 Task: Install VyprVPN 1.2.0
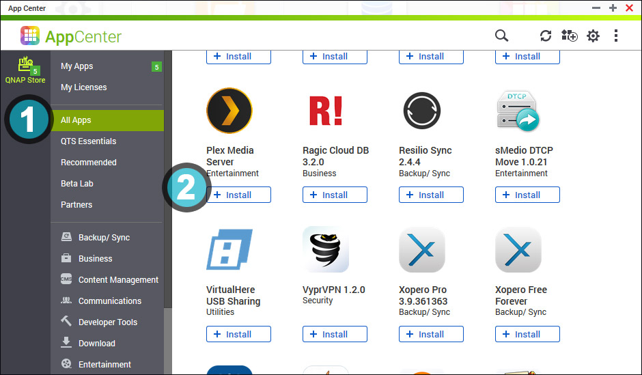click(335, 334)
